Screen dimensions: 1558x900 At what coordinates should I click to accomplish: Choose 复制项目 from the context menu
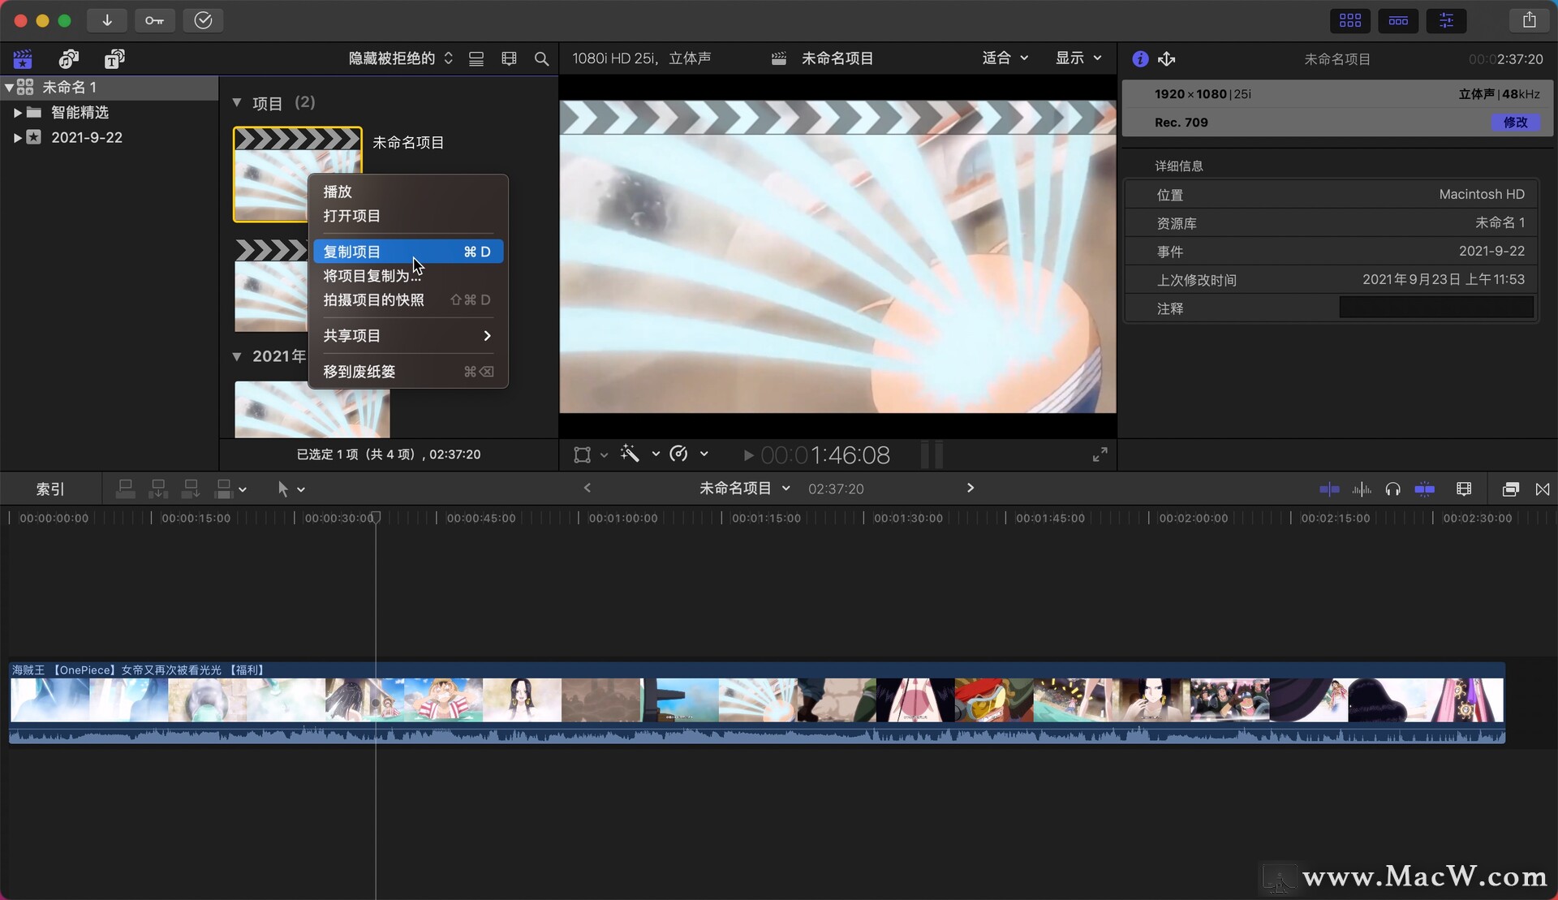pos(408,252)
